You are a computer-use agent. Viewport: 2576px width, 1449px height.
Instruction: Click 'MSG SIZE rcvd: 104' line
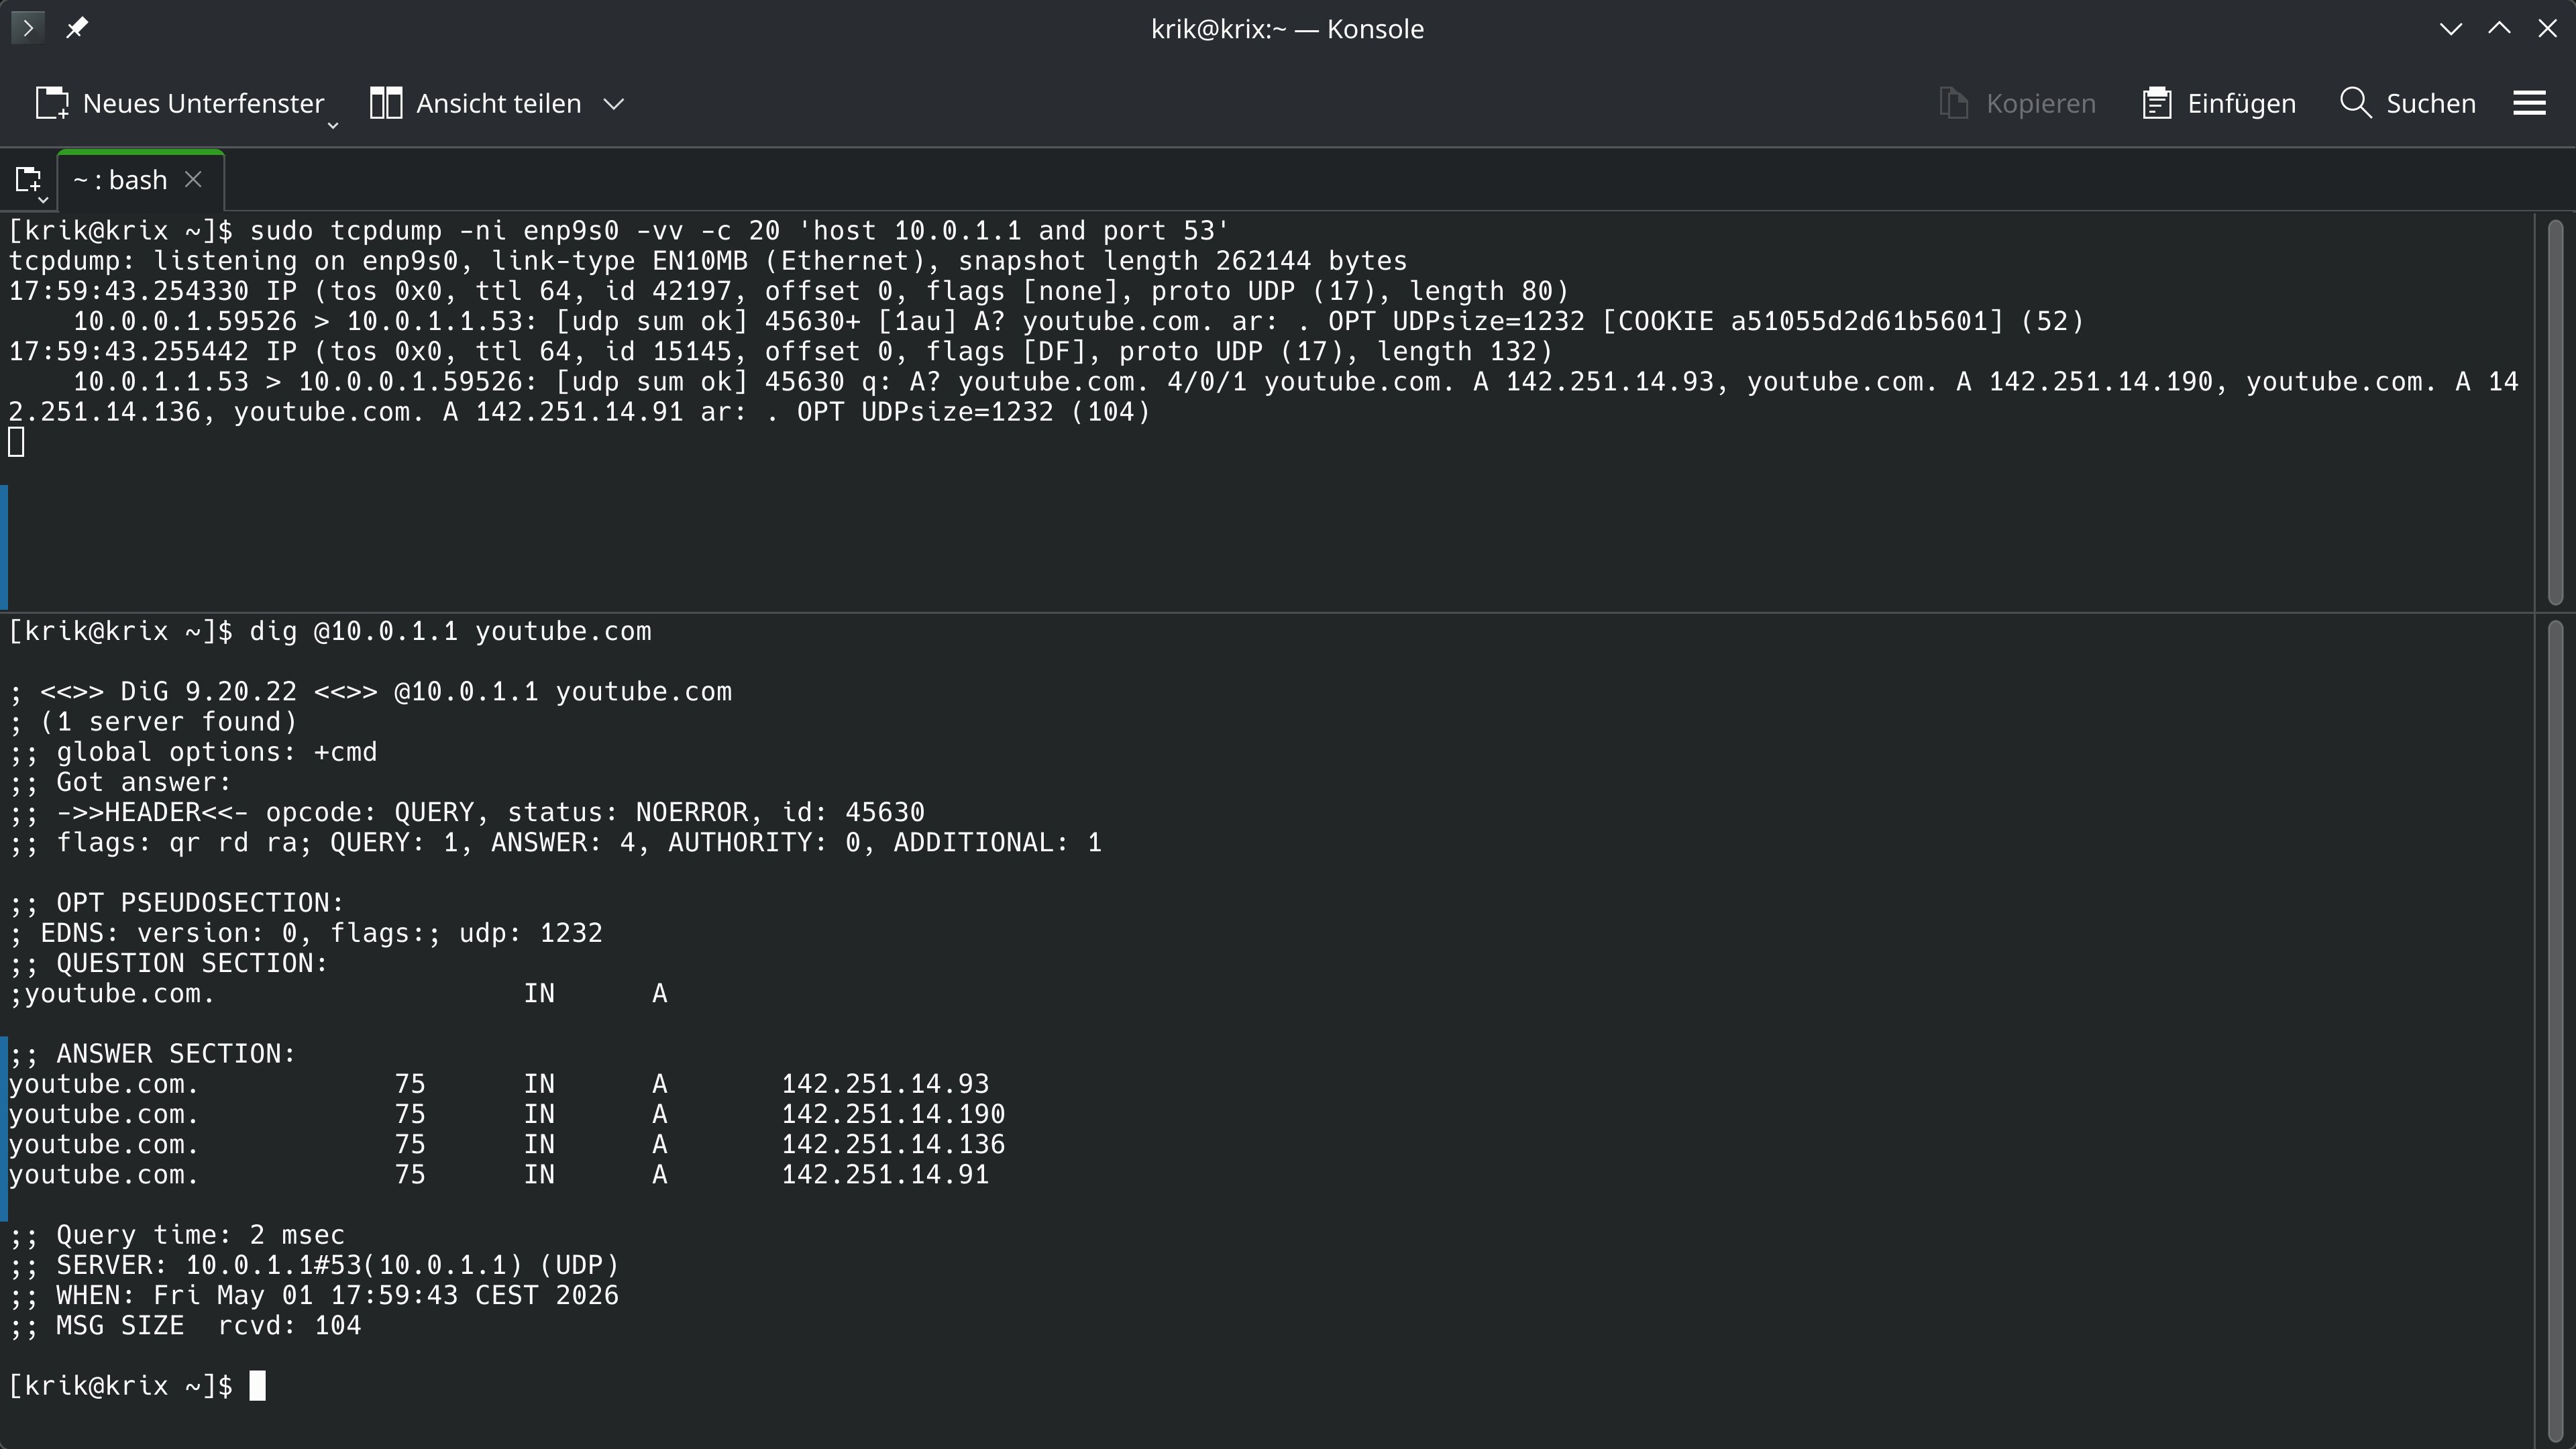point(185,1326)
